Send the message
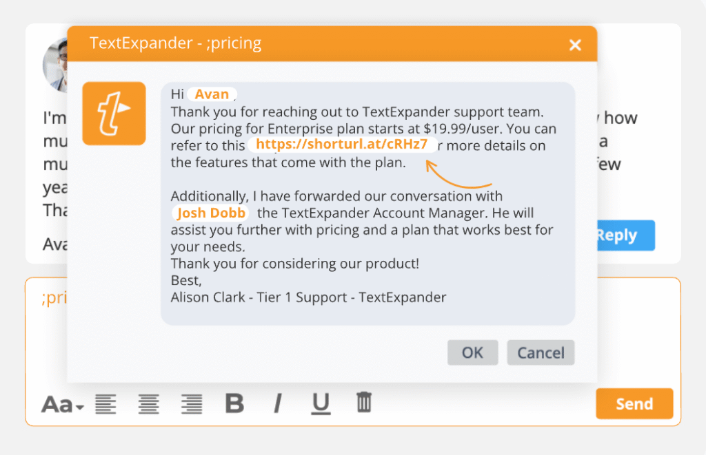Screen dimensions: 706x455 [634, 404]
